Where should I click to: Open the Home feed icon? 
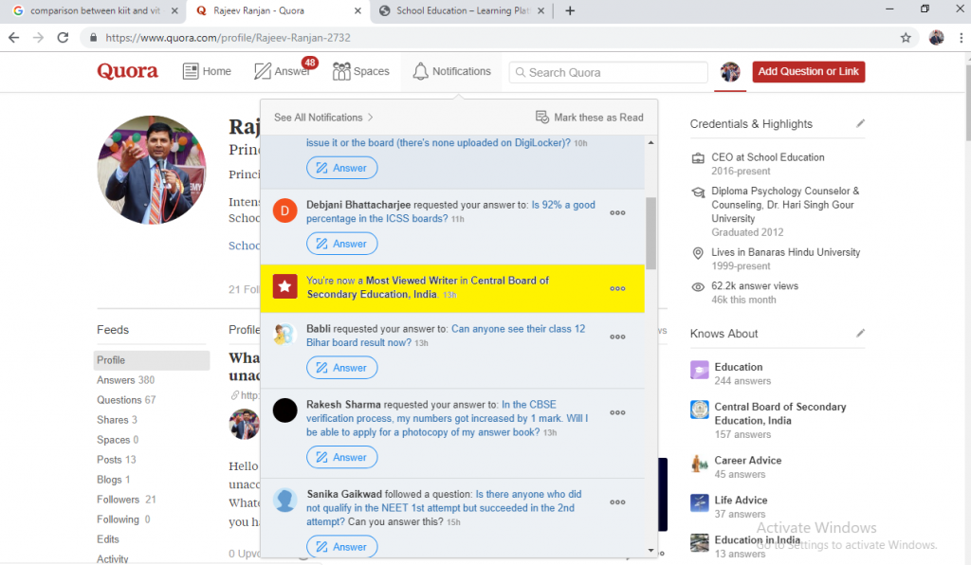click(190, 71)
